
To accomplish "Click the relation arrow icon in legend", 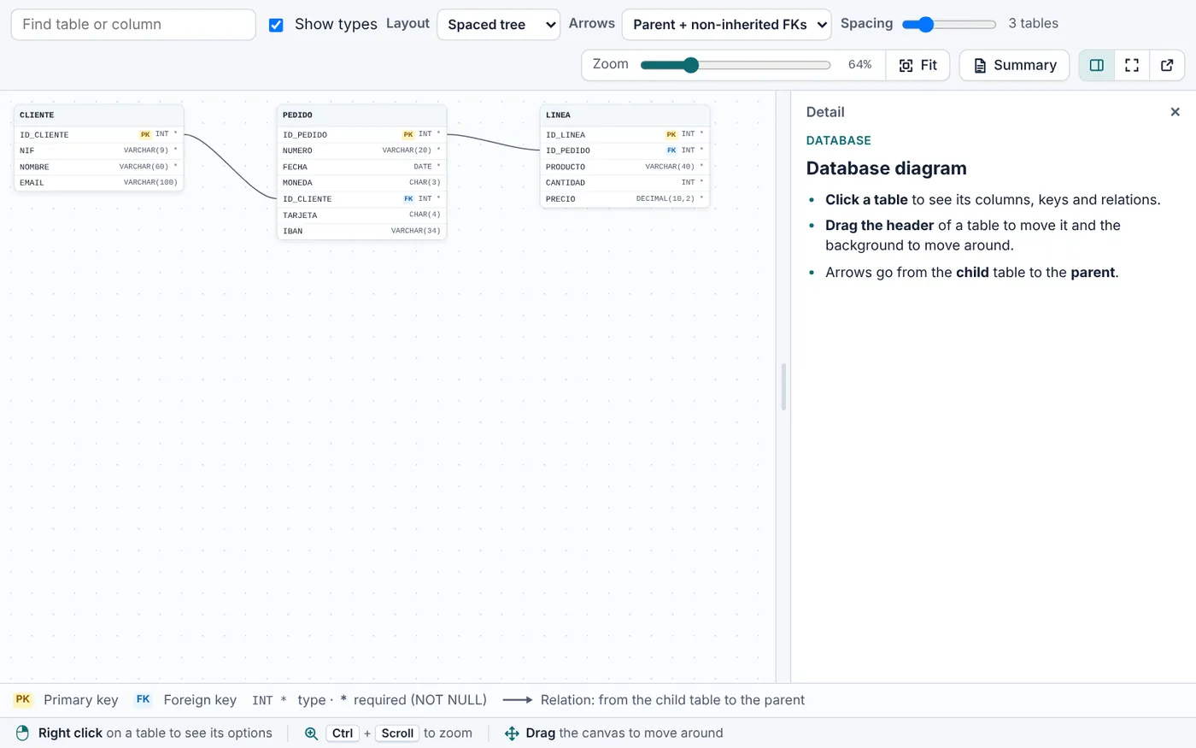I will point(518,700).
